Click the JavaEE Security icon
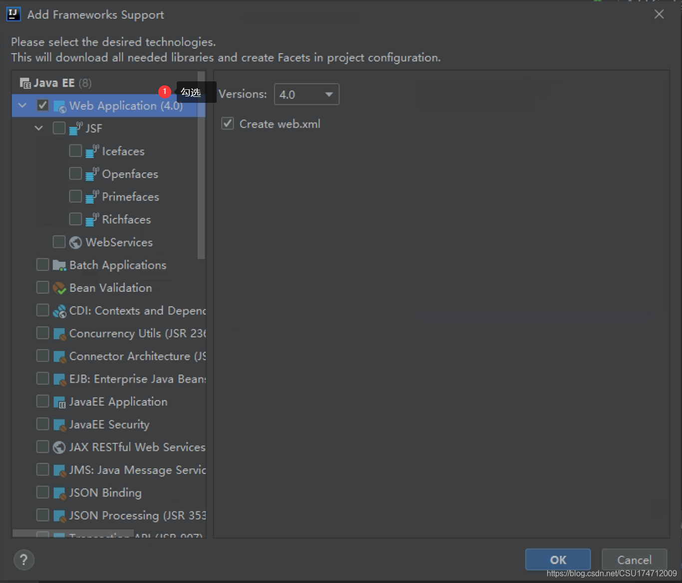 click(x=59, y=425)
